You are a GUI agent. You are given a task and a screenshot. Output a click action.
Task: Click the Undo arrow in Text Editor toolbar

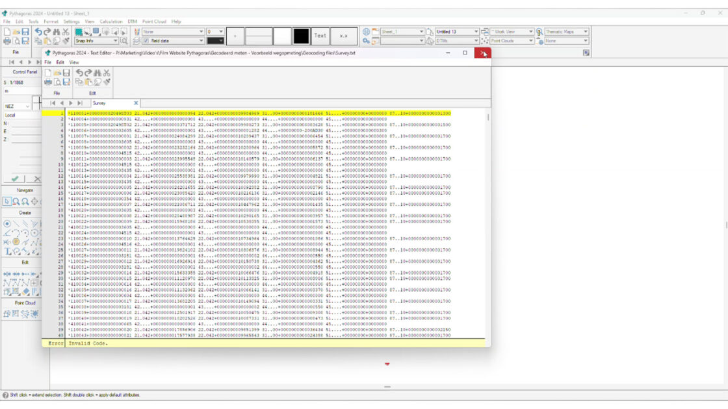point(79,73)
